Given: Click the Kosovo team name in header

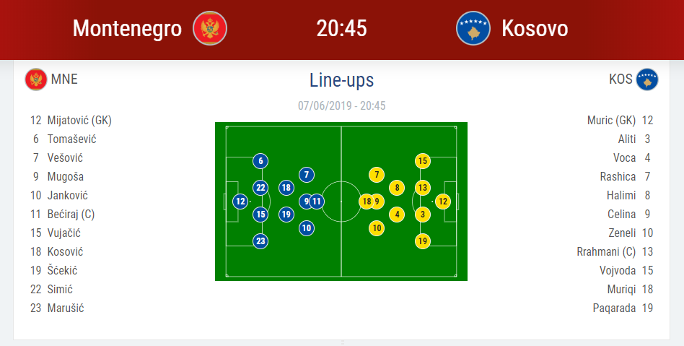Looking at the screenshot, I should coord(535,28).
